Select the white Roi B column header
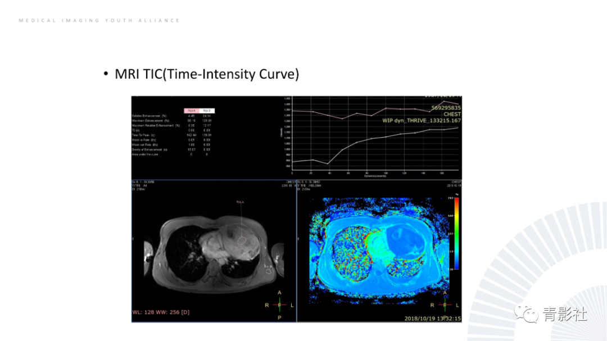This screenshot has height=341, width=607. [x=207, y=111]
